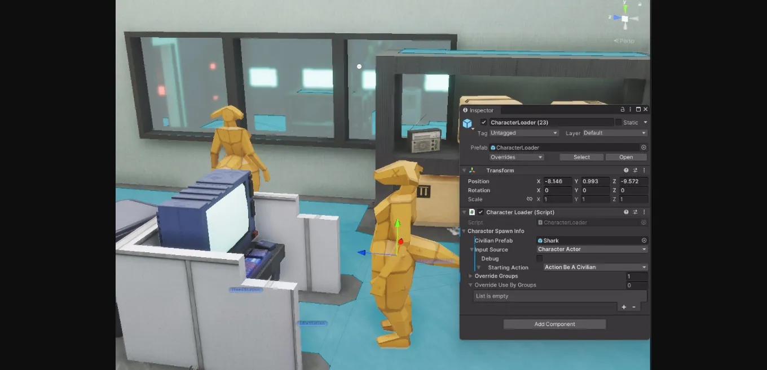Open the Overrides dropdown menu

(x=515, y=157)
